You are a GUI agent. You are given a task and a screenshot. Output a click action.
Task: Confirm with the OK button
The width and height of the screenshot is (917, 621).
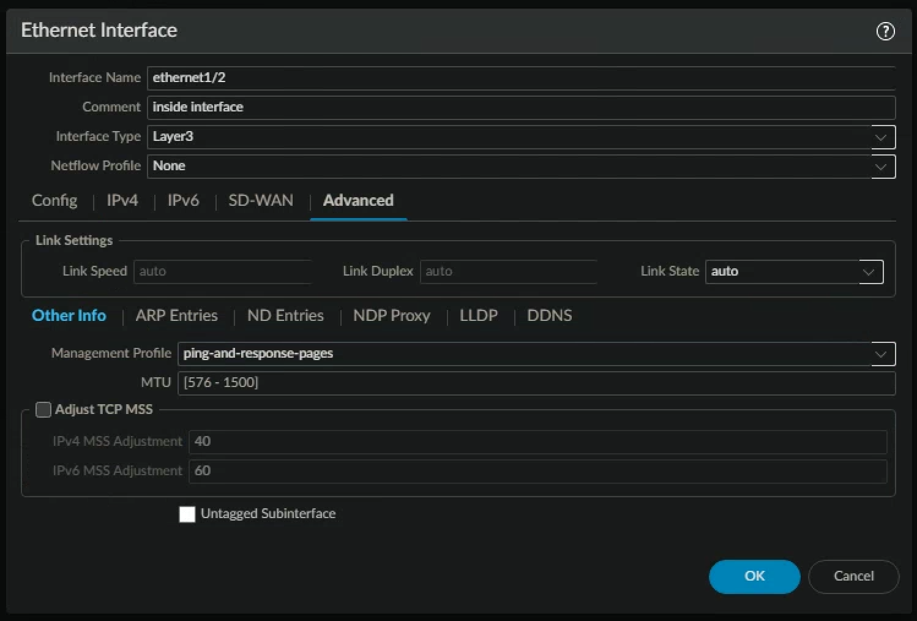[754, 576]
